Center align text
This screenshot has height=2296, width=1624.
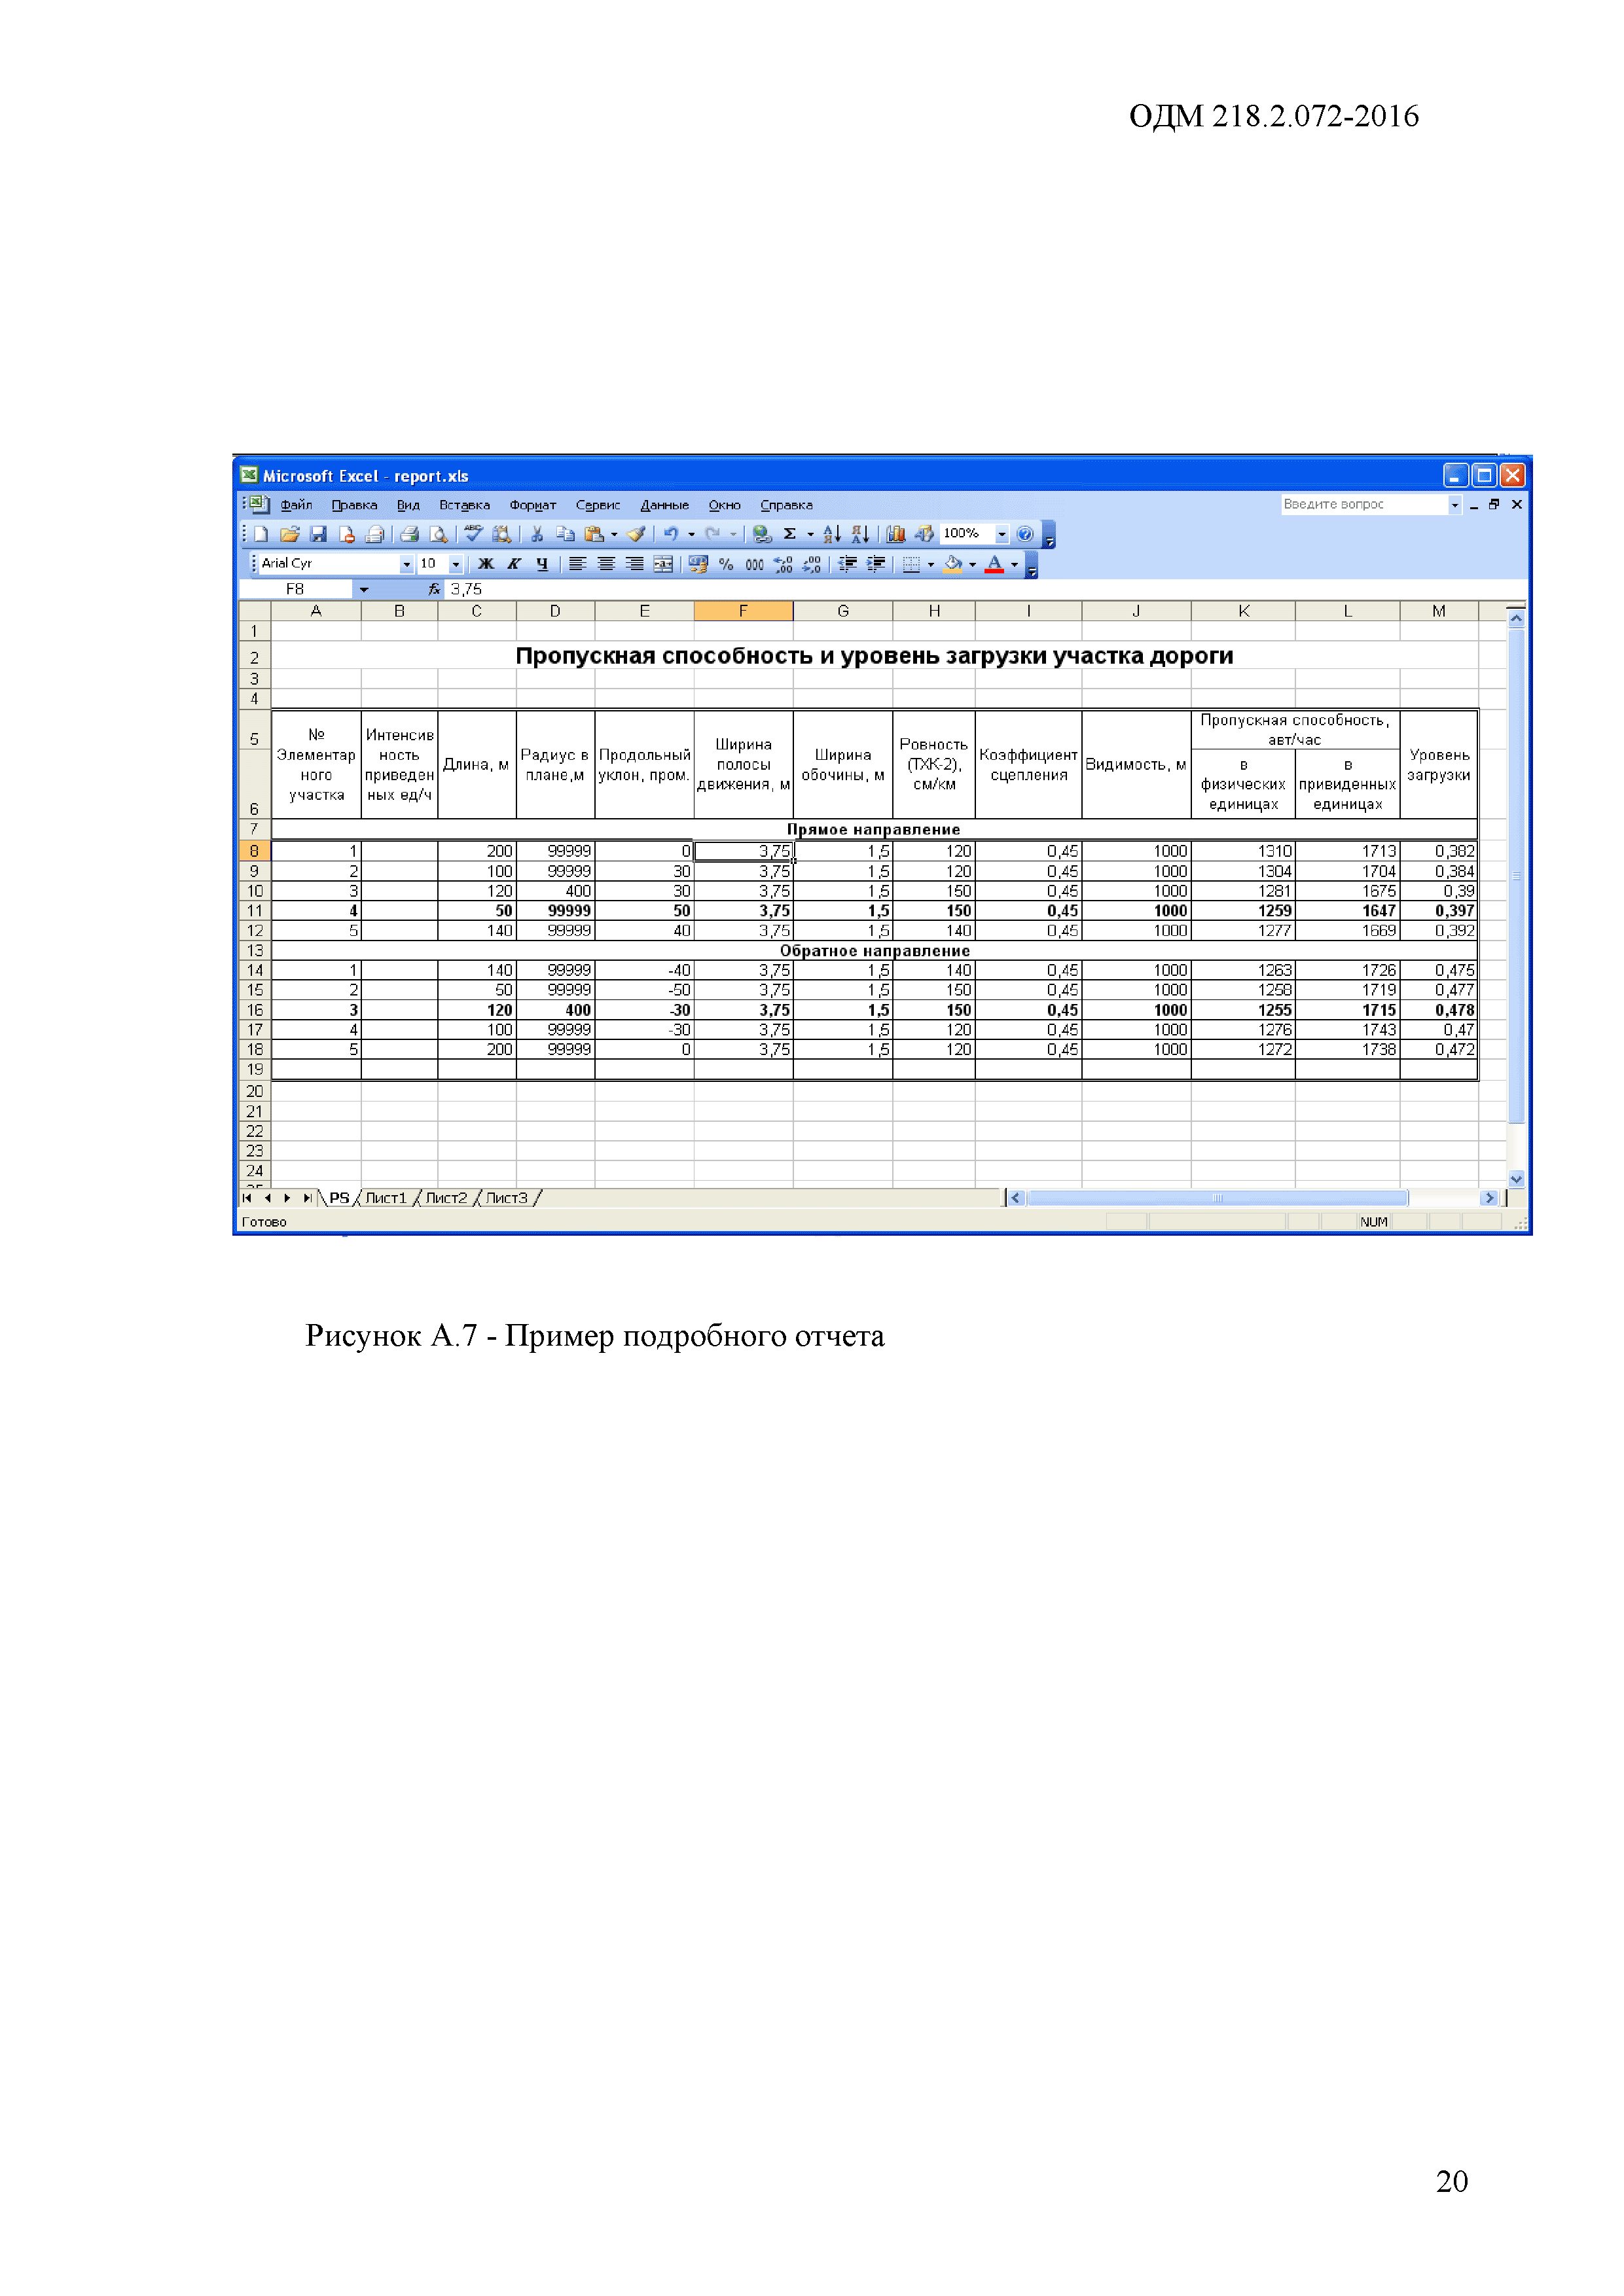tap(606, 564)
